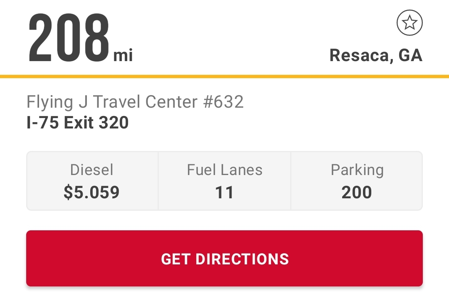Click the word "Exit" in the address

[x=80, y=123]
